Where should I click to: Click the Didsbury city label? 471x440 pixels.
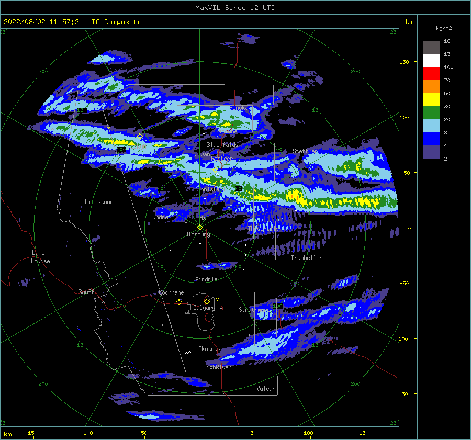tap(197, 234)
